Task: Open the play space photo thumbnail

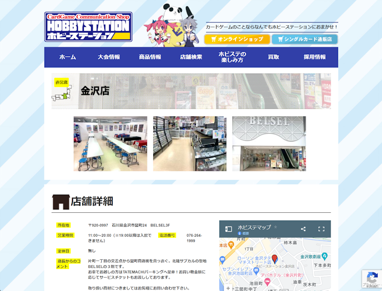Action: [110, 144]
